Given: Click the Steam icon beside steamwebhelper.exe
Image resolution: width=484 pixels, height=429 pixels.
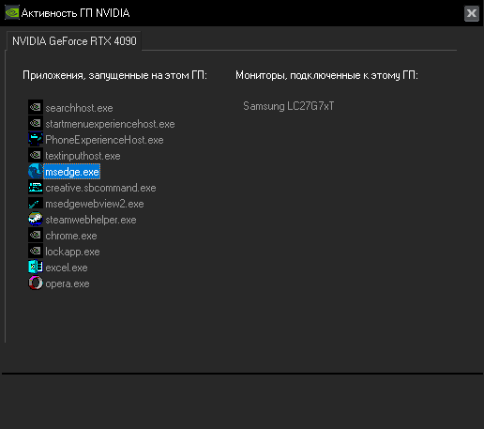Looking at the screenshot, I should pos(36,220).
